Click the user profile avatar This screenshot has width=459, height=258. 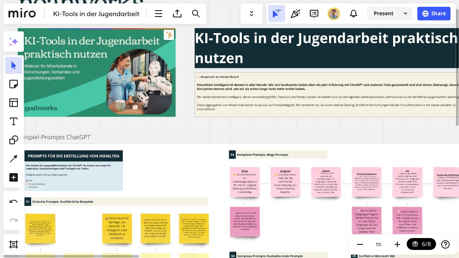(334, 14)
